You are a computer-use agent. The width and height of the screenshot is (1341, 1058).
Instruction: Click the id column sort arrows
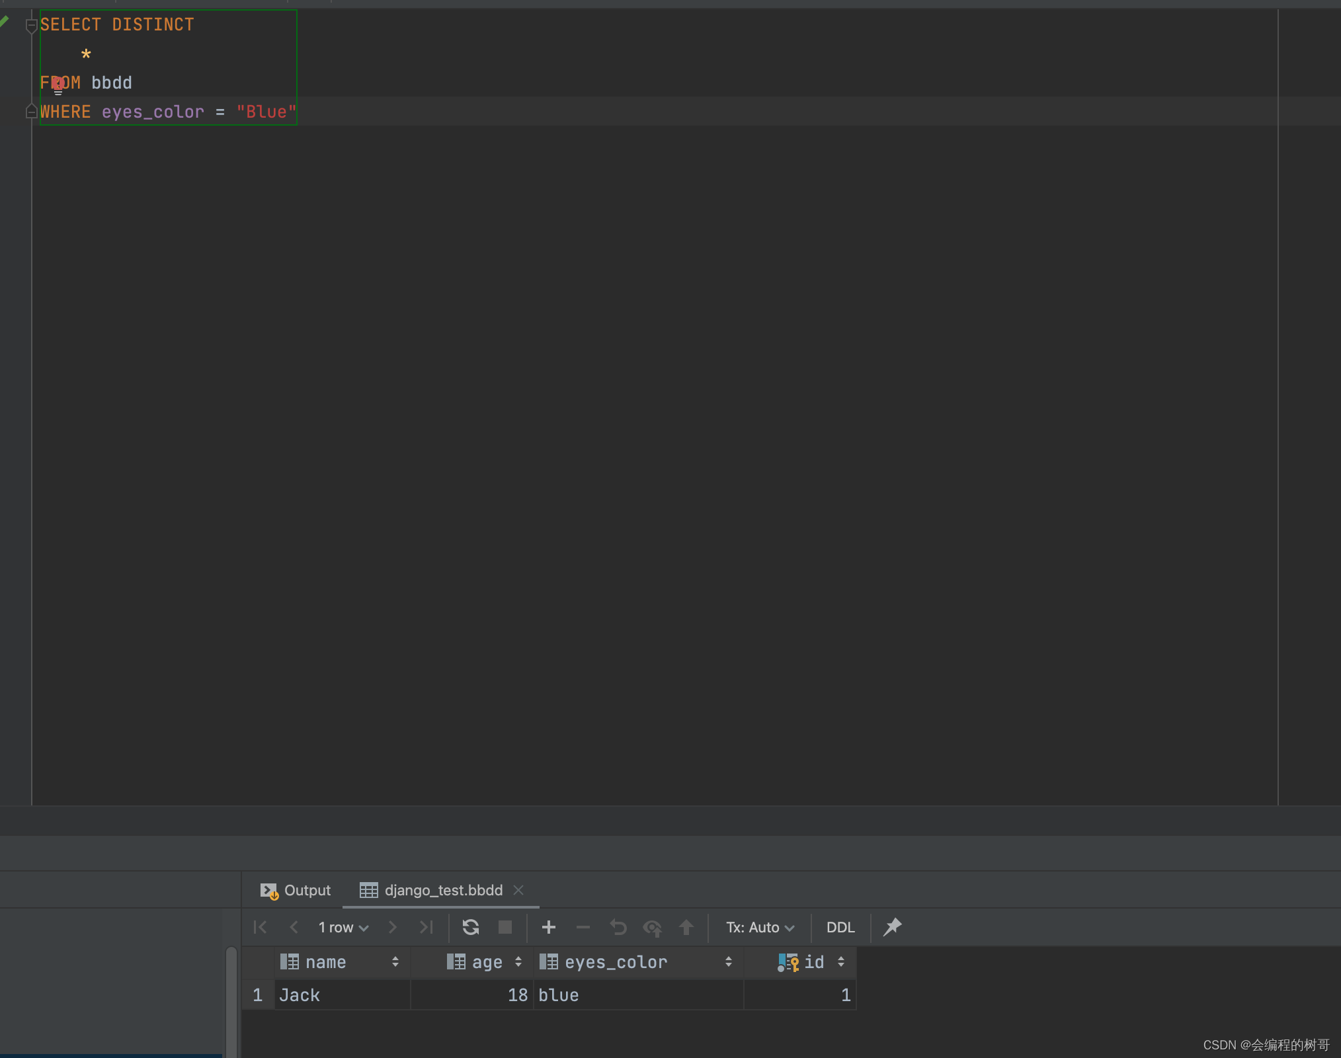coord(841,962)
